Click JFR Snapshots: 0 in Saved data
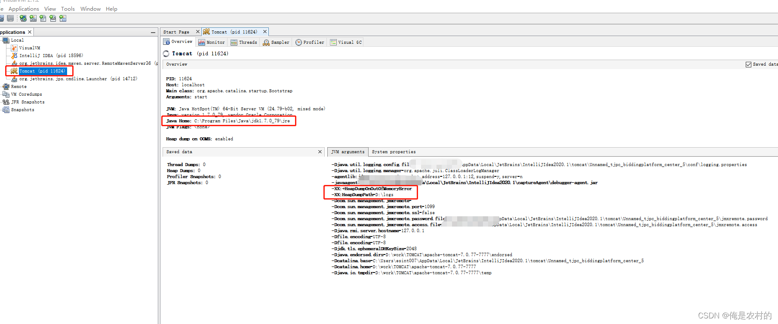Viewport: 778px width, 324px height. (188, 183)
